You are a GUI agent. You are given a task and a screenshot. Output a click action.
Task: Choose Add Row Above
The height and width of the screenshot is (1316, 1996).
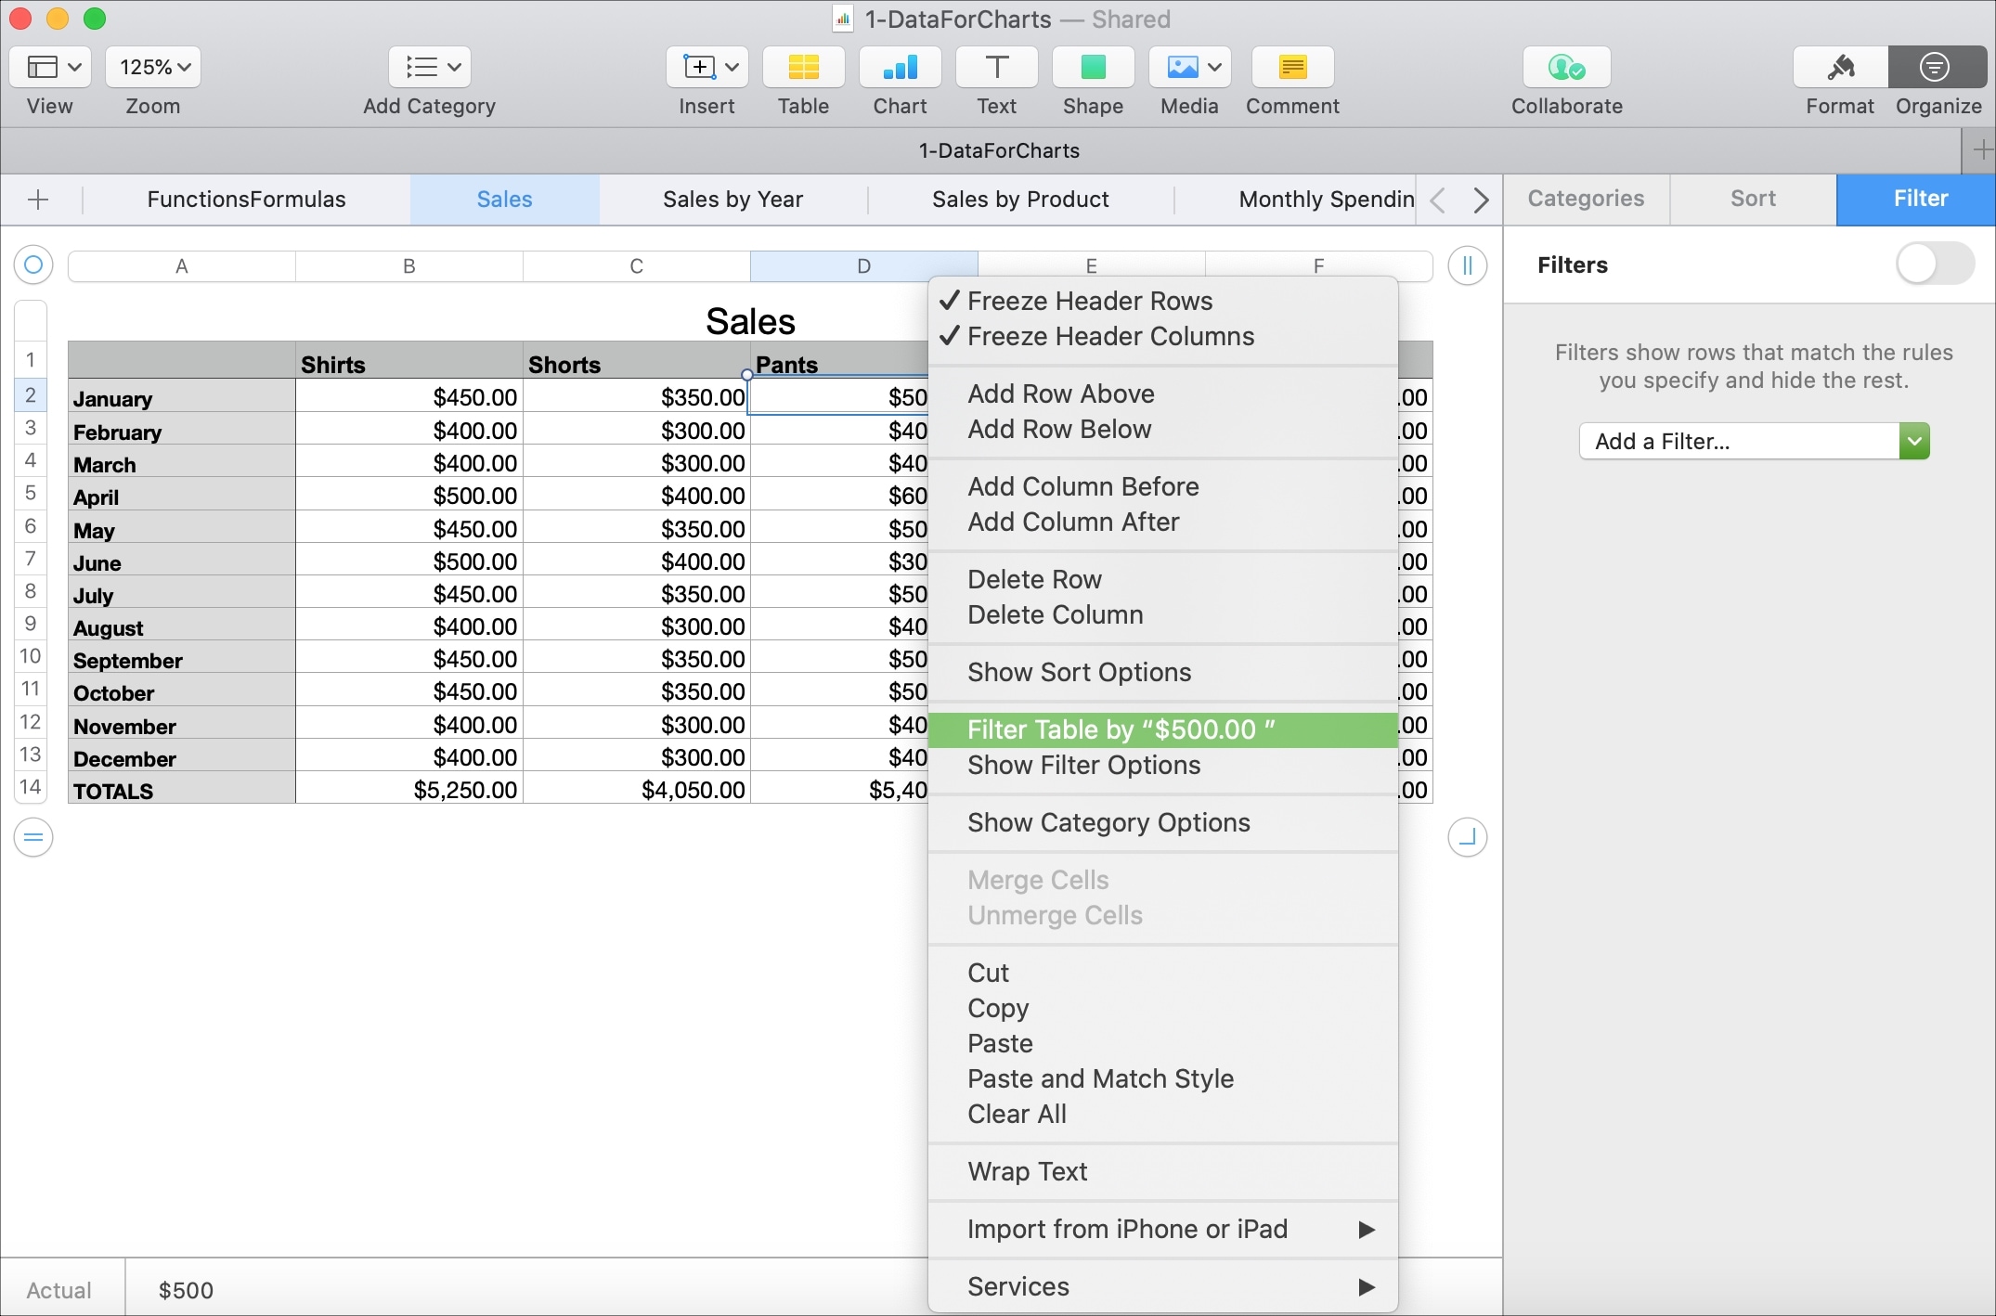[1162, 394]
